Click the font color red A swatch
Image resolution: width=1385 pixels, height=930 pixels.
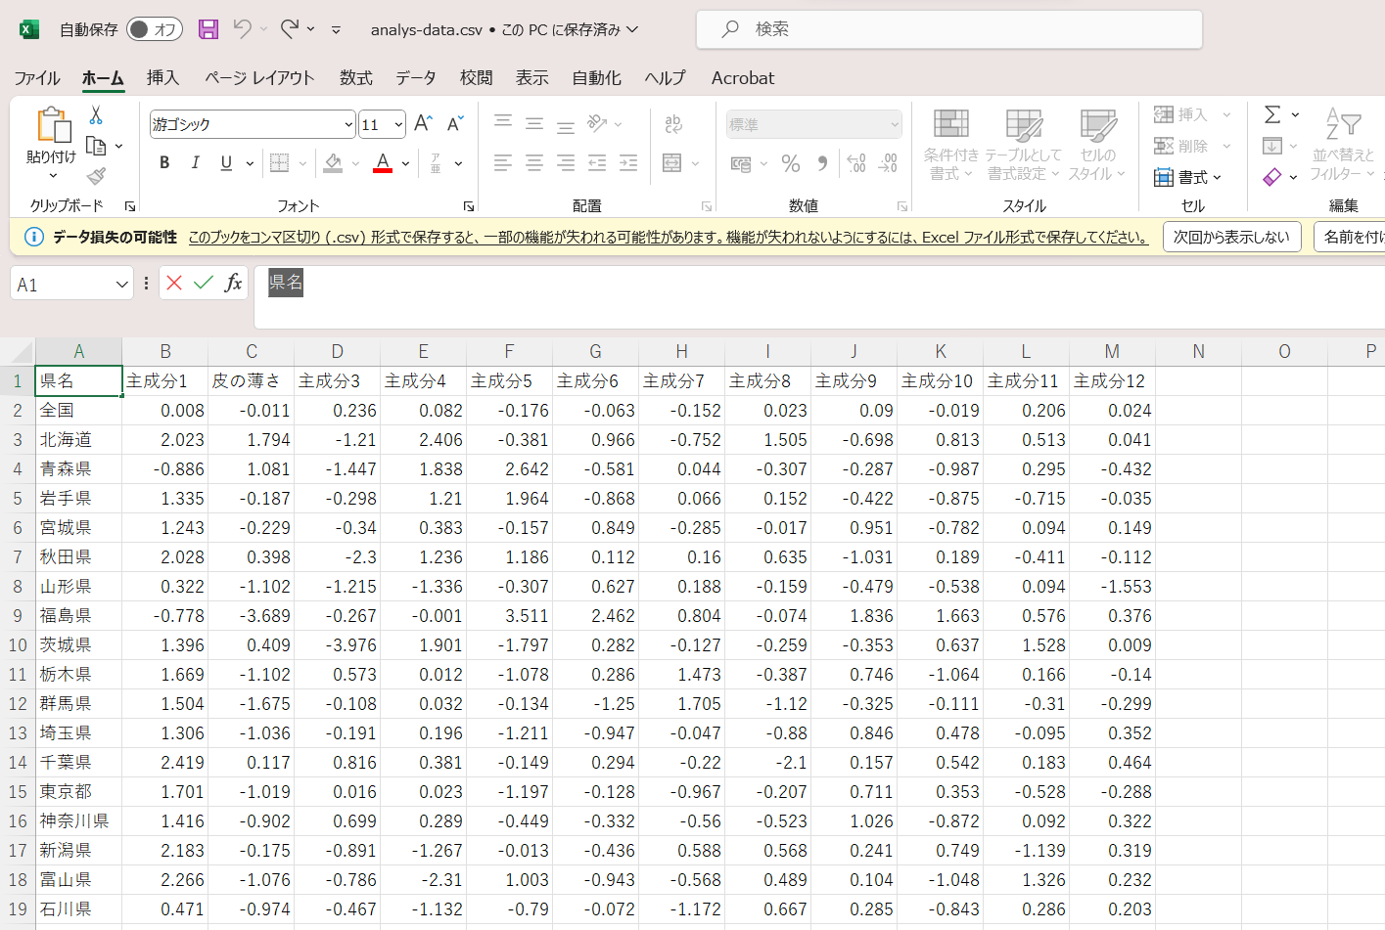point(383,162)
